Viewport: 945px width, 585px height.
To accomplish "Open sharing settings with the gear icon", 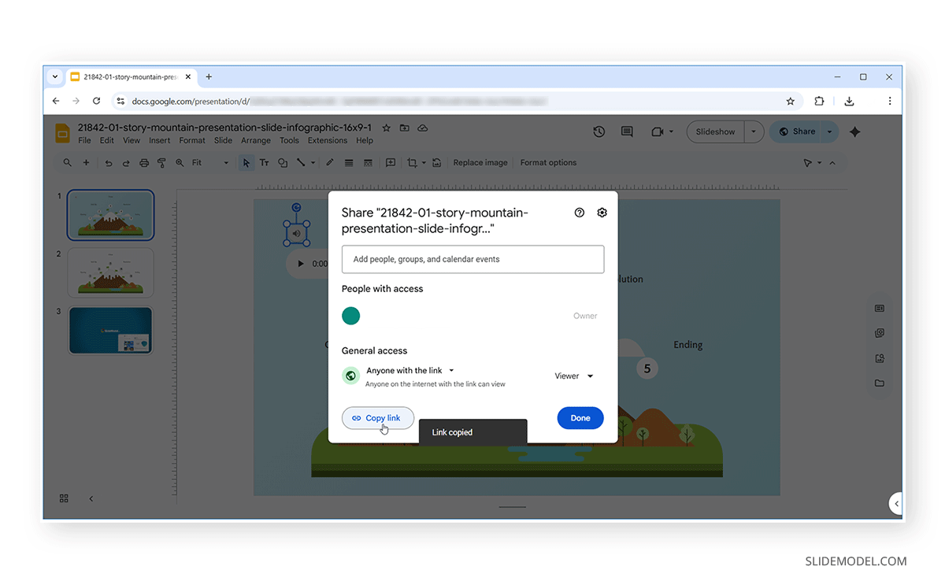I will 602,213.
